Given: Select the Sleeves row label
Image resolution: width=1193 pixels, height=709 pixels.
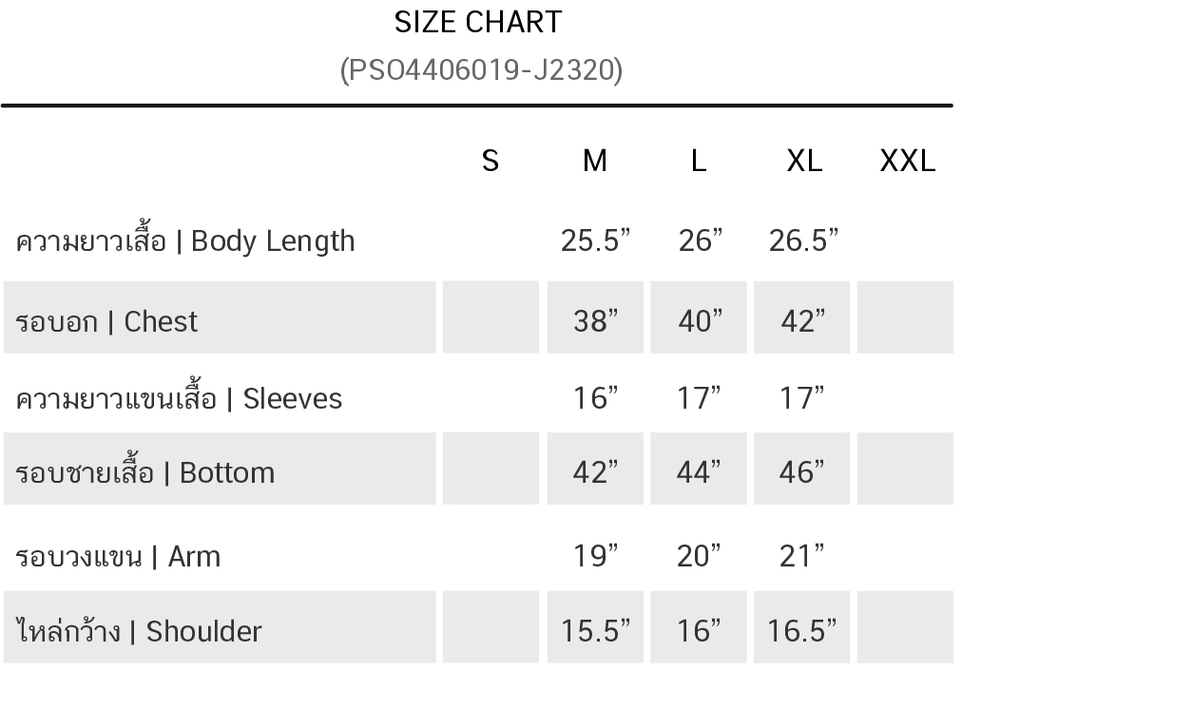Looking at the screenshot, I should point(179,398).
